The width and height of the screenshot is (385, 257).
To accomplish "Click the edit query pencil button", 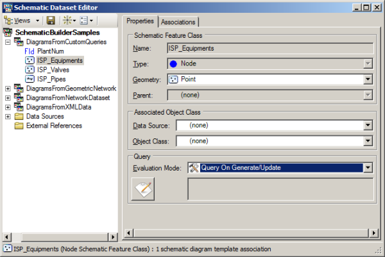I will coord(143,189).
